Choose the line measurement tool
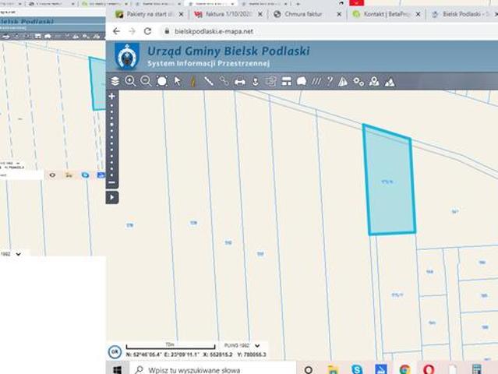498x374 pixels. 208,81
